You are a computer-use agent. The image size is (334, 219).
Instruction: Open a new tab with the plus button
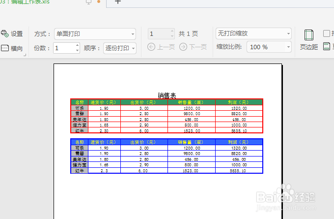(x=118, y=1)
